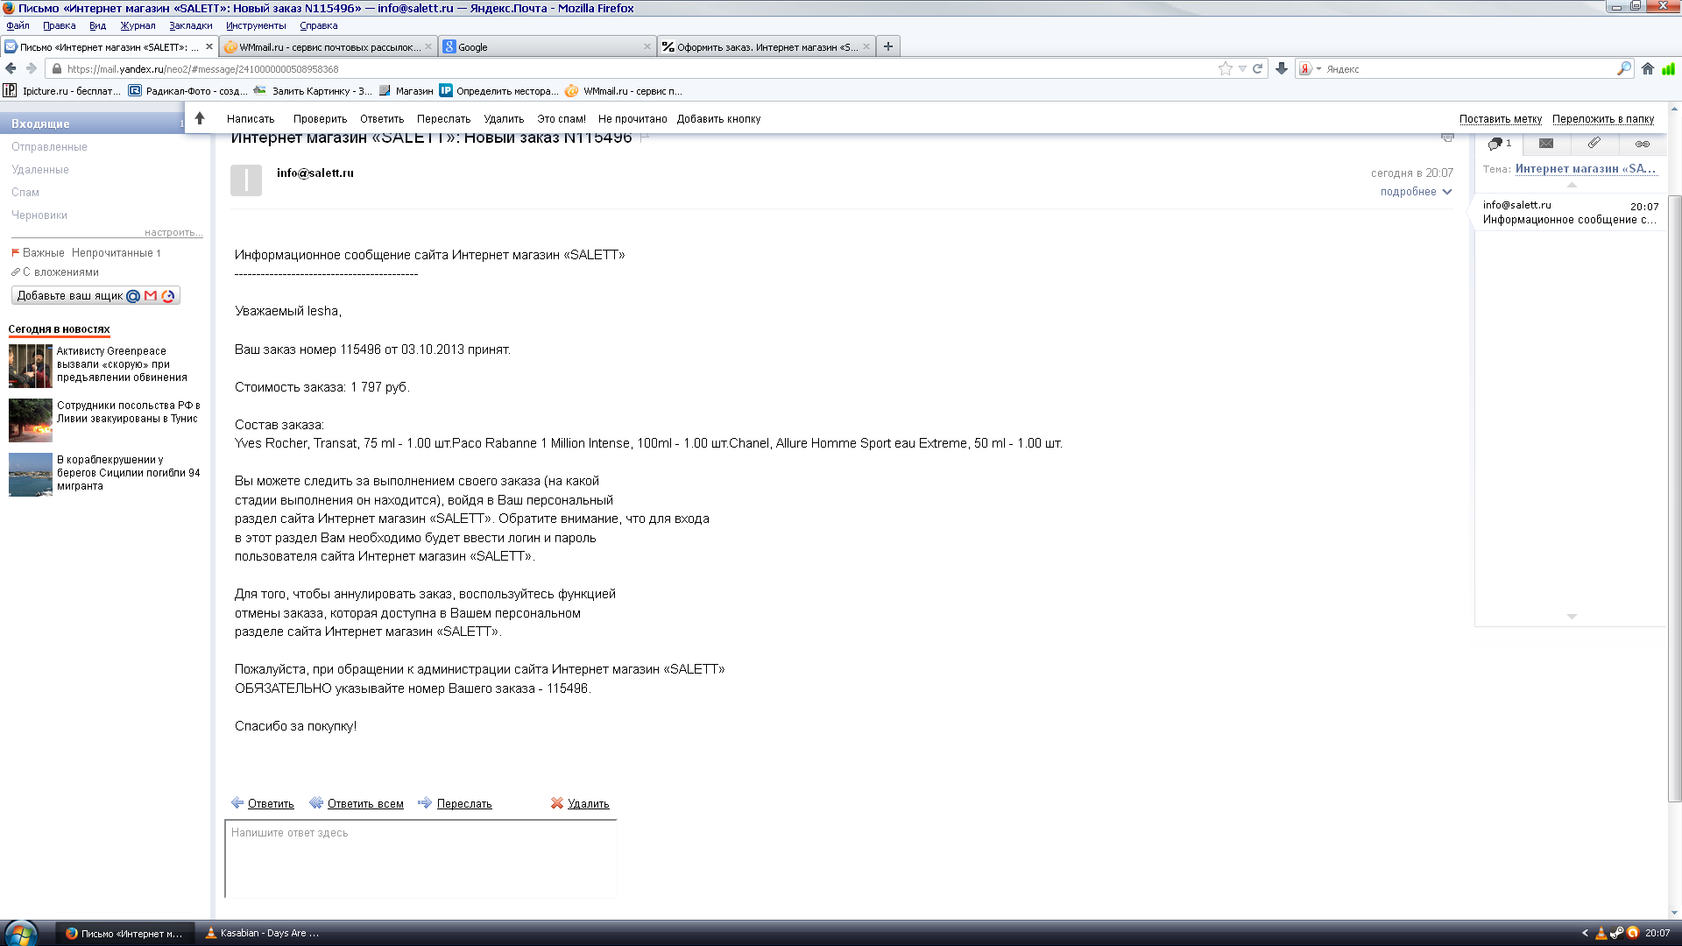The image size is (1682, 946).
Task: Open the bookmark history dropdown arrow
Action: tap(1242, 68)
